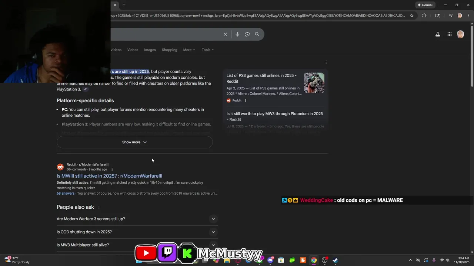The width and height of the screenshot is (474, 266).
Task: Click the page vertical scrollbar thumb
Action: tap(472, 56)
